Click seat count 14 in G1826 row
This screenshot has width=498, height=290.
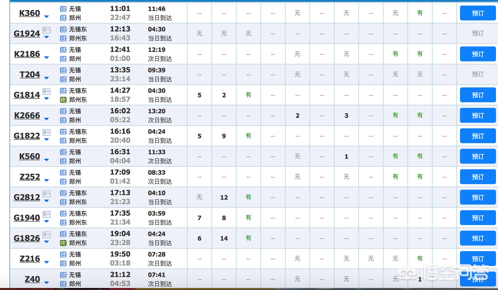[x=224, y=238]
